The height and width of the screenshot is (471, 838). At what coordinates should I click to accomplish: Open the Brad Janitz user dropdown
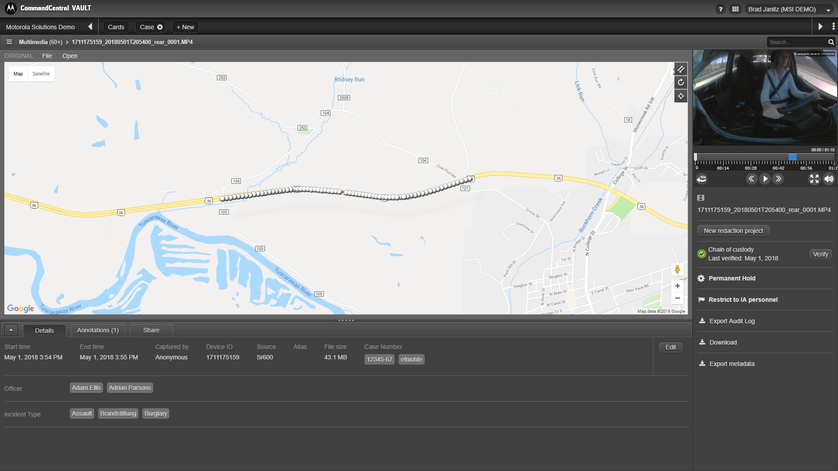(789, 9)
